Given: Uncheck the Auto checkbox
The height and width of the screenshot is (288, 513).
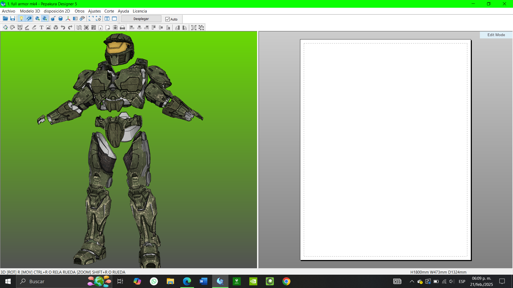Looking at the screenshot, I should coord(168,19).
